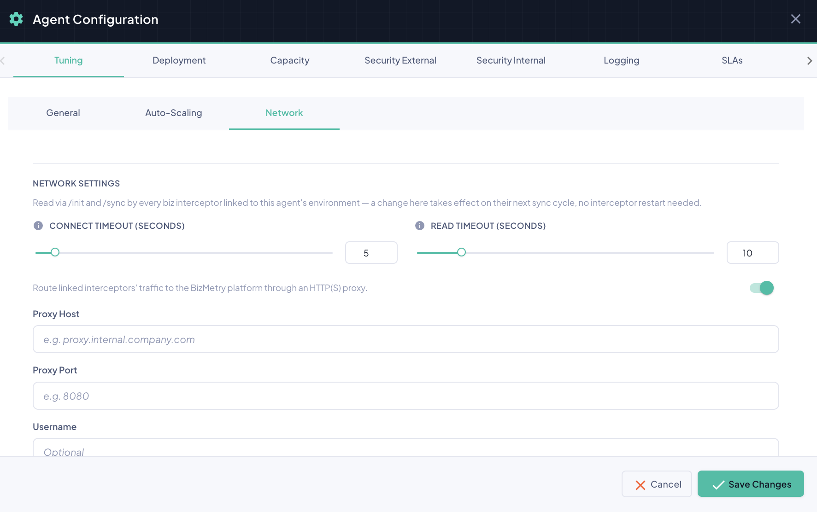Viewport: 817px width, 512px height.
Task: Focus the Proxy Port input field
Action: (x=406, y=396)
